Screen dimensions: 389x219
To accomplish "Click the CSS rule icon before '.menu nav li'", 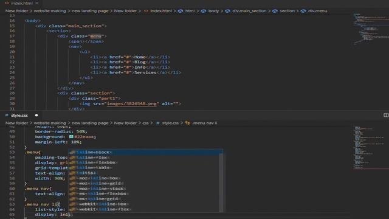I will pos(187,123).
